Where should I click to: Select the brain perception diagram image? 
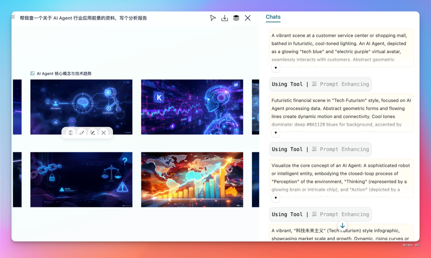(x=81, y=107)
